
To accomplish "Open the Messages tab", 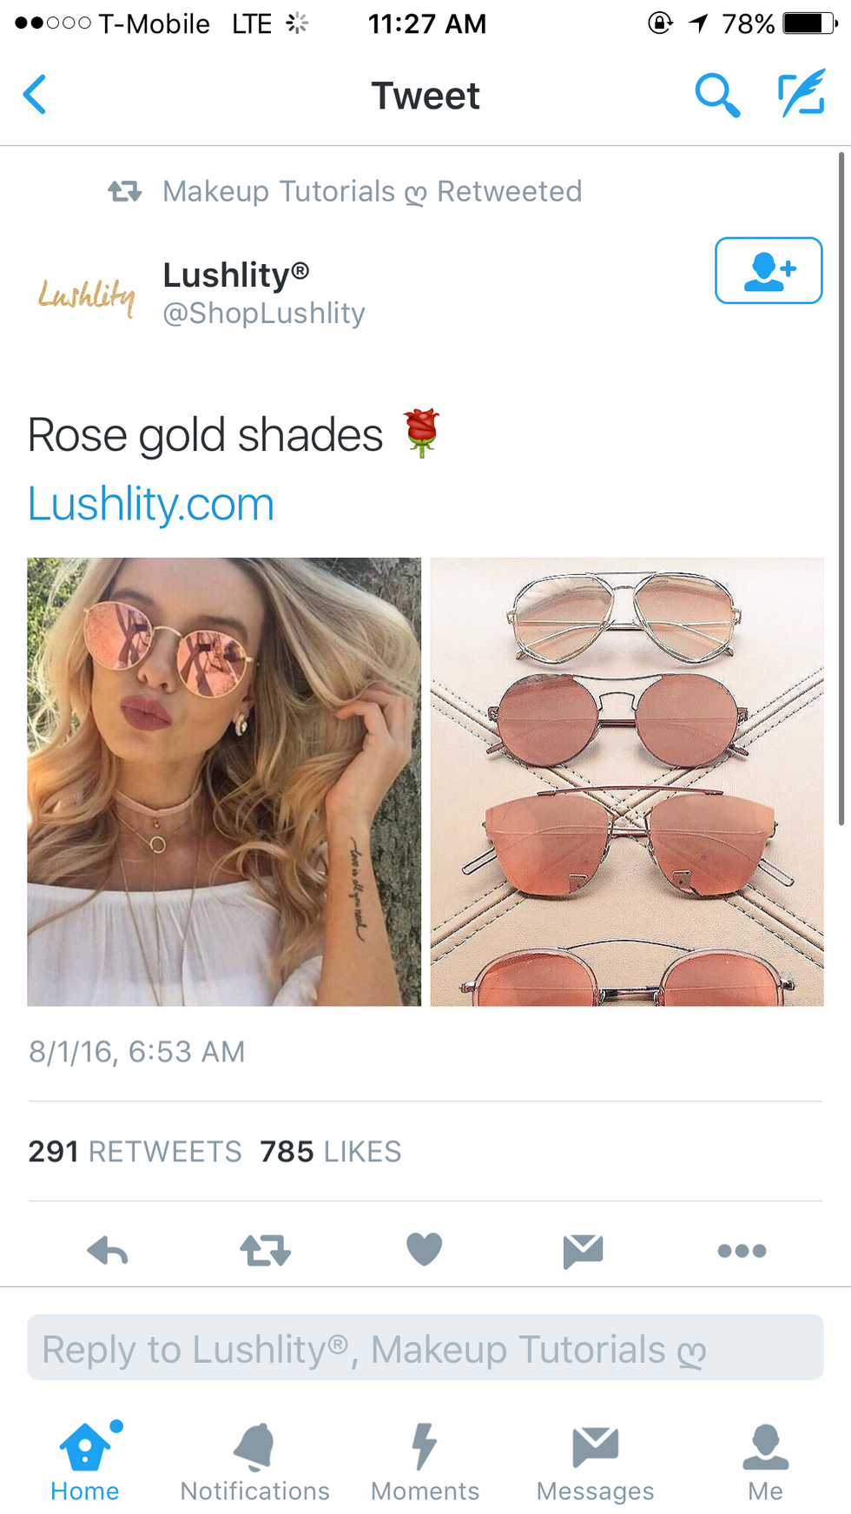I will click(x=595, y=1462).
